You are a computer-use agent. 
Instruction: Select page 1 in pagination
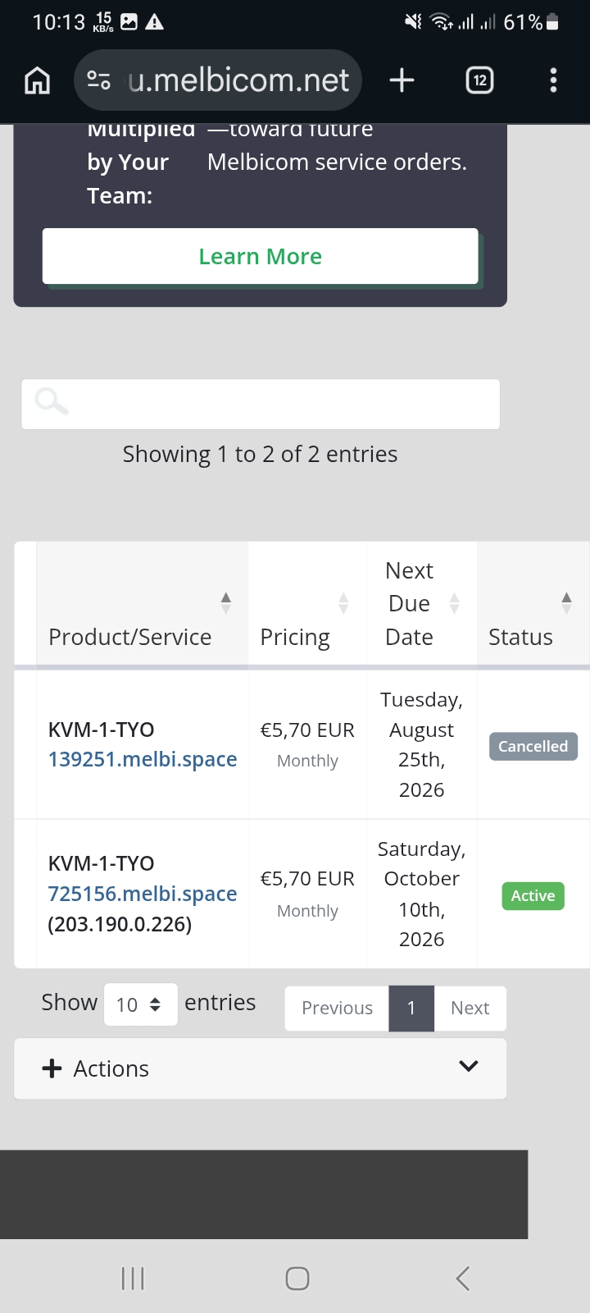(x=411, y=1008)
